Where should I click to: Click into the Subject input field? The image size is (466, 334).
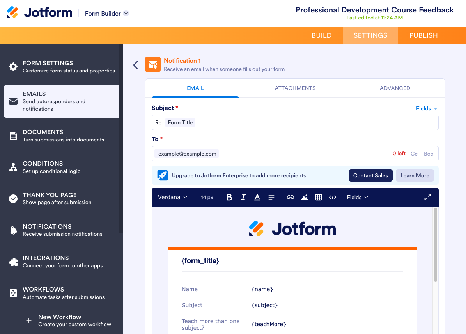(x=295, y=122)
